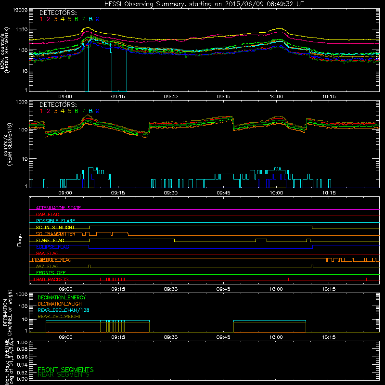Click the REAR_DEC_CHAN/128 legend entry

pyautogui.click(x=64, y=310)
